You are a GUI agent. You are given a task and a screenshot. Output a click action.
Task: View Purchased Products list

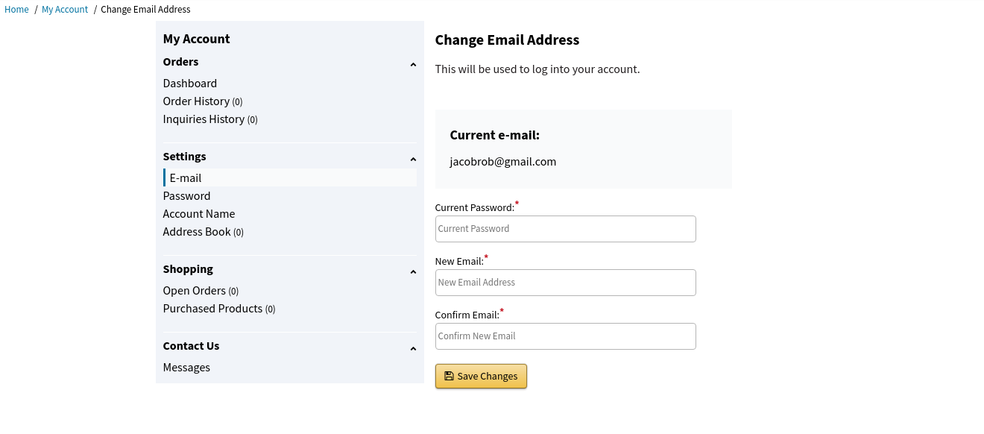212,309
